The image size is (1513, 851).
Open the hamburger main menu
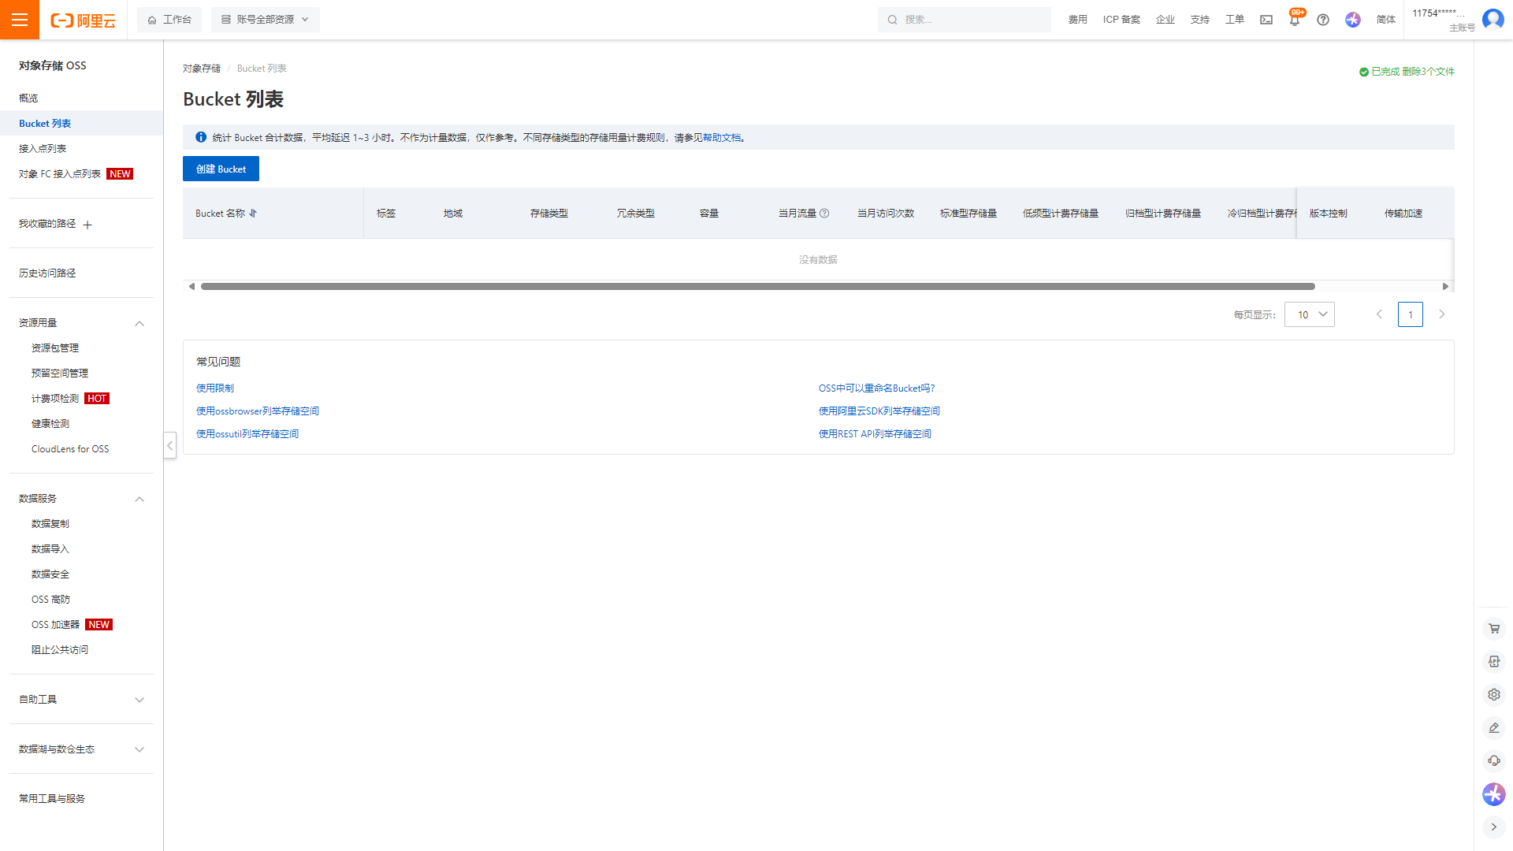(20, 20)
